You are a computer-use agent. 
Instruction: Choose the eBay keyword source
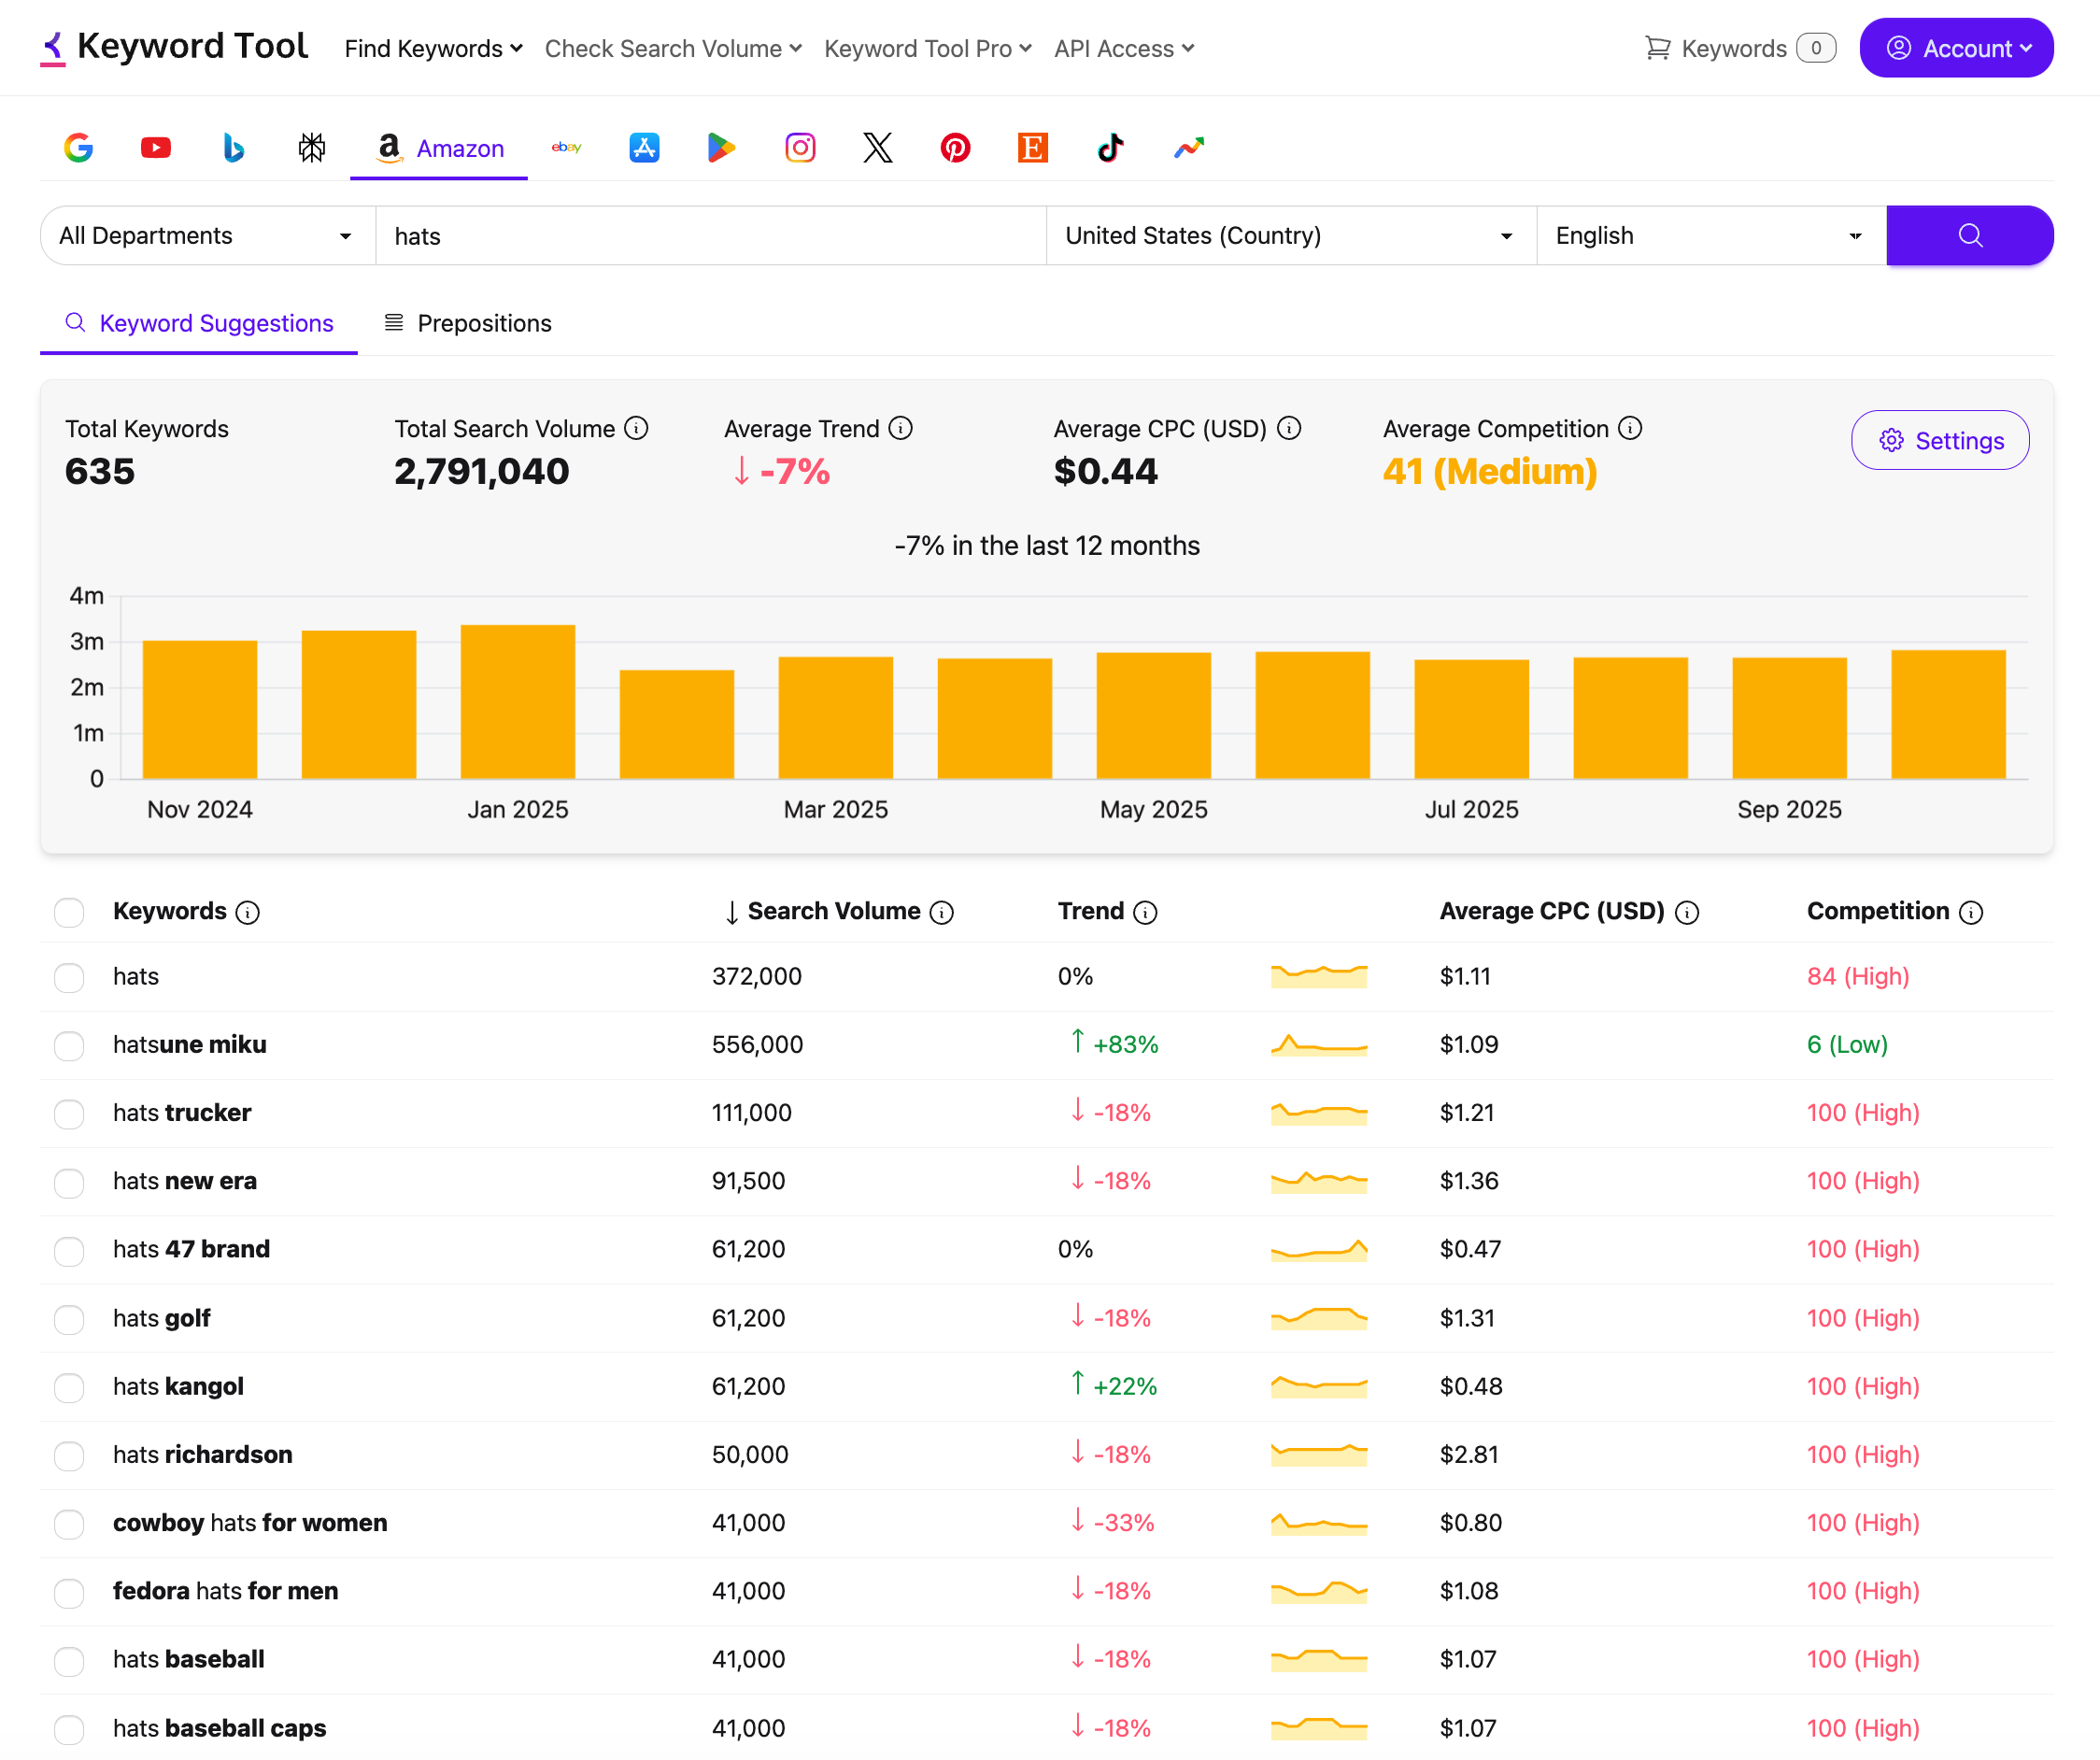[566, 148]
